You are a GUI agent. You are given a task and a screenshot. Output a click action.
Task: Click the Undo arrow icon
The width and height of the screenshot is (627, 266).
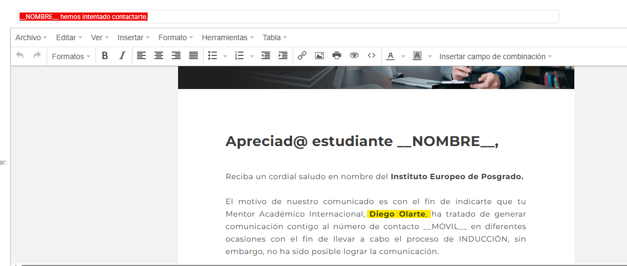(x=20, y=56)
